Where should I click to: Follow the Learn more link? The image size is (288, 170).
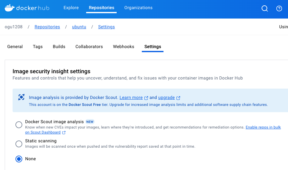[x=131, y=97]
